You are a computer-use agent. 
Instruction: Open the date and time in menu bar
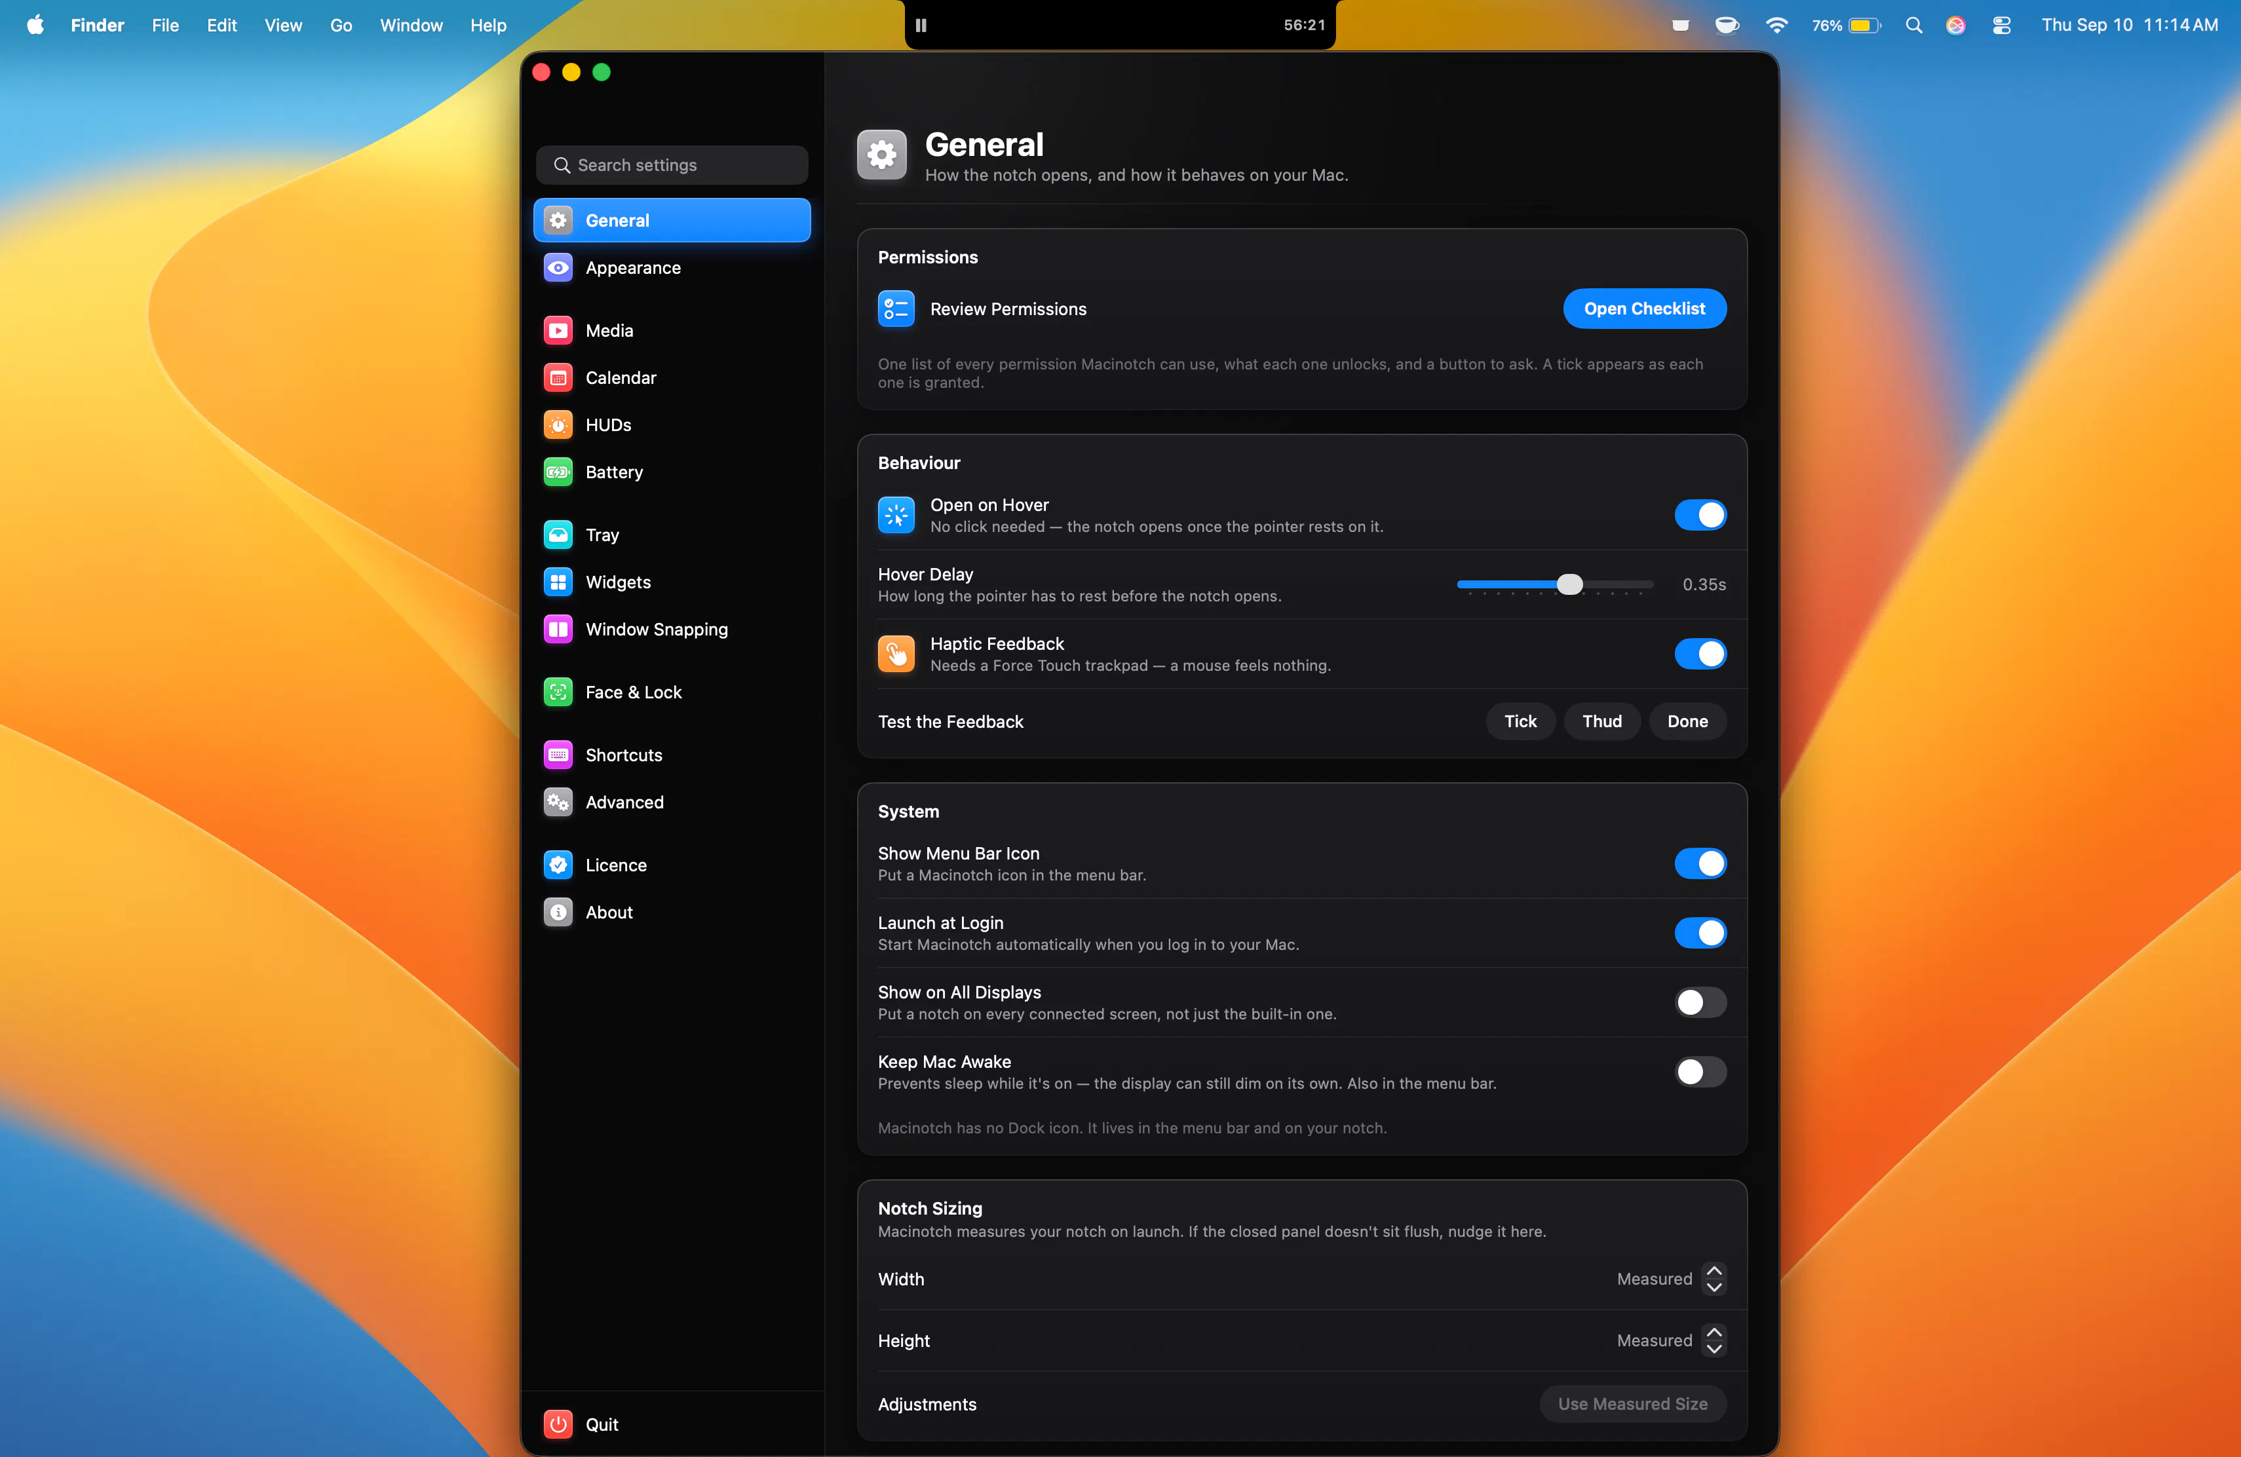pyautogui.click(x=2129, y=26)
